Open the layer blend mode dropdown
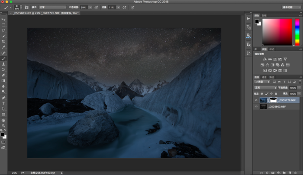This screenshot has width=303, height=175. [265, 88]
